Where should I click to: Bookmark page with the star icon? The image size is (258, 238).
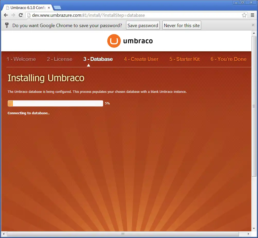[244, 15]
